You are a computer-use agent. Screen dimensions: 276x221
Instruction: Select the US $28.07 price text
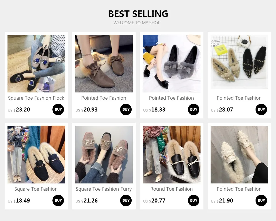tap(222, 109)
